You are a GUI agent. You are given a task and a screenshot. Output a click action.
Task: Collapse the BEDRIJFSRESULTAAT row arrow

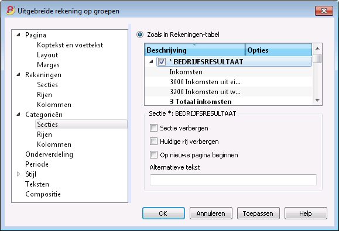click(x=151, y=62)
